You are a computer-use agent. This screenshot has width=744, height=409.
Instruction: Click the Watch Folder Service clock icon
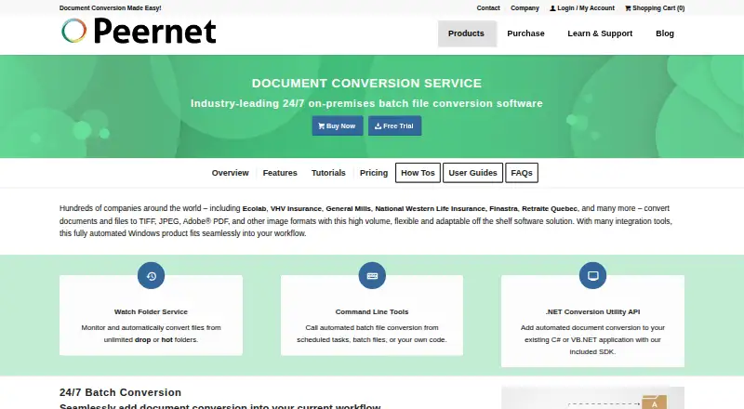coord(151,276)
